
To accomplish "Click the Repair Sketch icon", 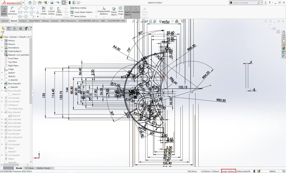I will (x=114, y=11).
